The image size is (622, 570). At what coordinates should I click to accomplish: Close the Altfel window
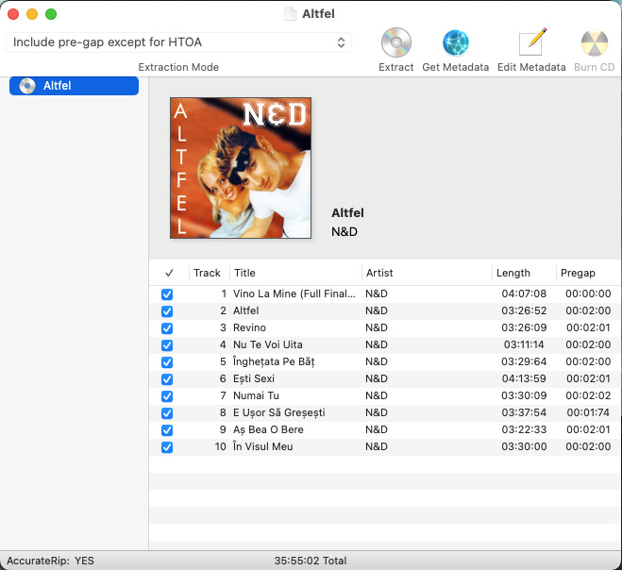coord(13,14)
